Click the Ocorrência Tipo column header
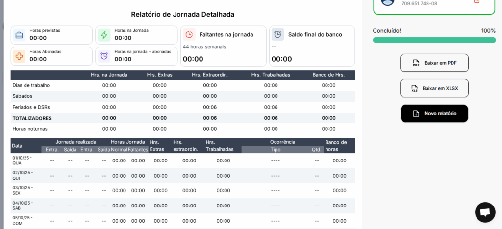The image size is (502, 229). [276, 150]
